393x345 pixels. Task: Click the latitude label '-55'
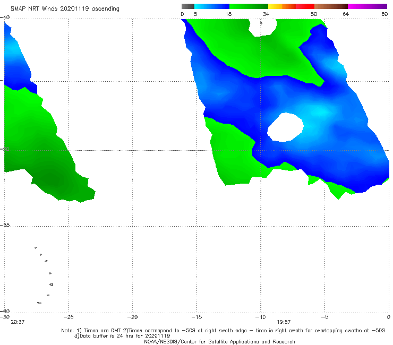tap(5, 225)
